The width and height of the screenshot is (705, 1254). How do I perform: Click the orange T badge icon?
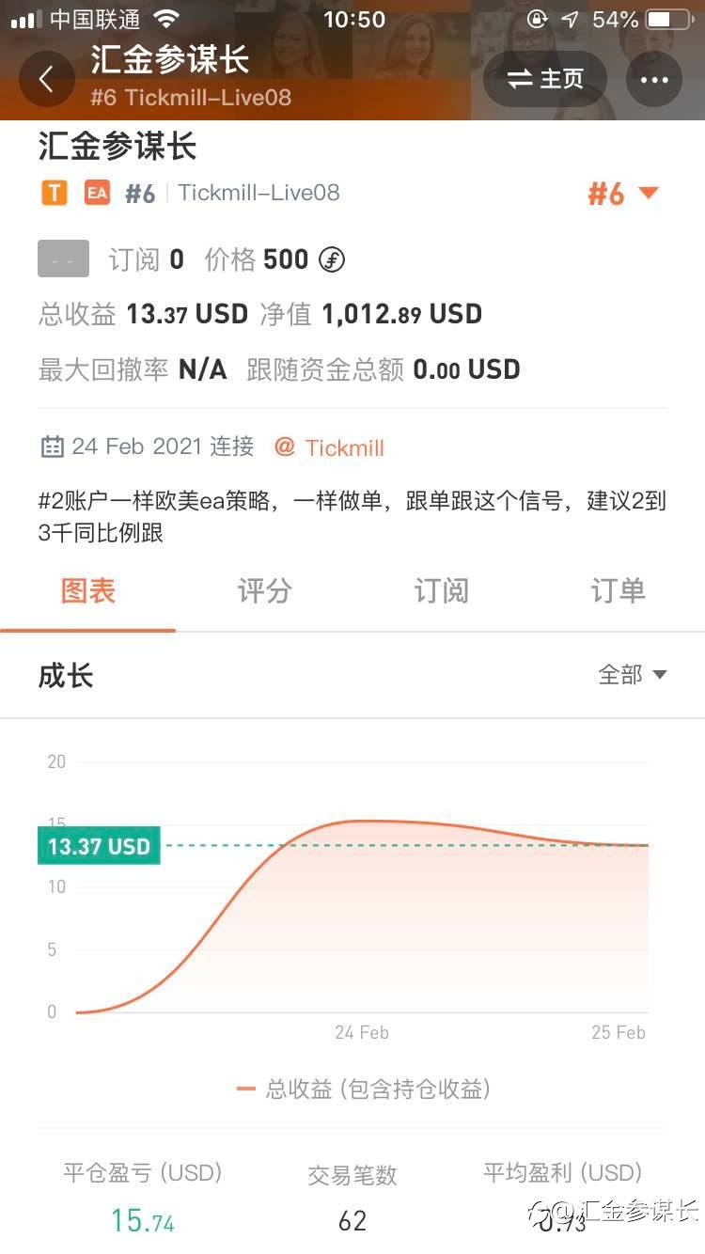coord(55,193)
